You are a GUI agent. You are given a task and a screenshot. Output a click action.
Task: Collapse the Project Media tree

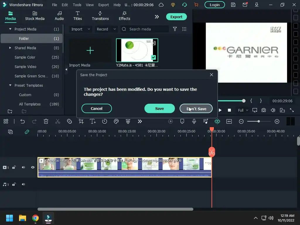[10, 29]
